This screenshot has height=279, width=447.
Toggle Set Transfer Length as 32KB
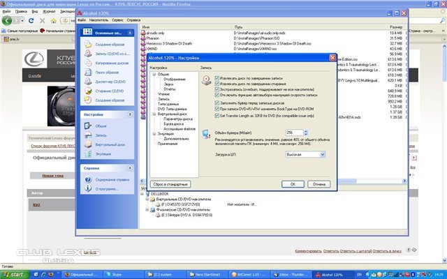(217, 116)
